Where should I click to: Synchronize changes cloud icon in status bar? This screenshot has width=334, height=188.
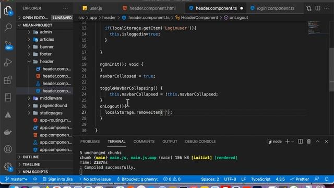(x=35, y=179)
